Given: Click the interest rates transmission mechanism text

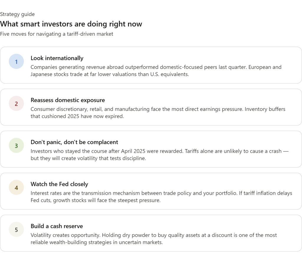Looking at the screenshot, I should 161,196.
